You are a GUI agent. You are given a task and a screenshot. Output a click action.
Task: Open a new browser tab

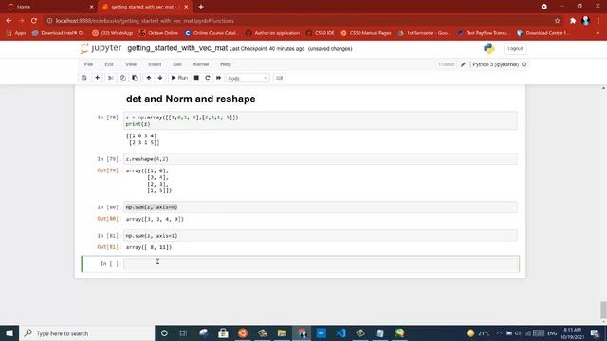click(x=201, y=7)
